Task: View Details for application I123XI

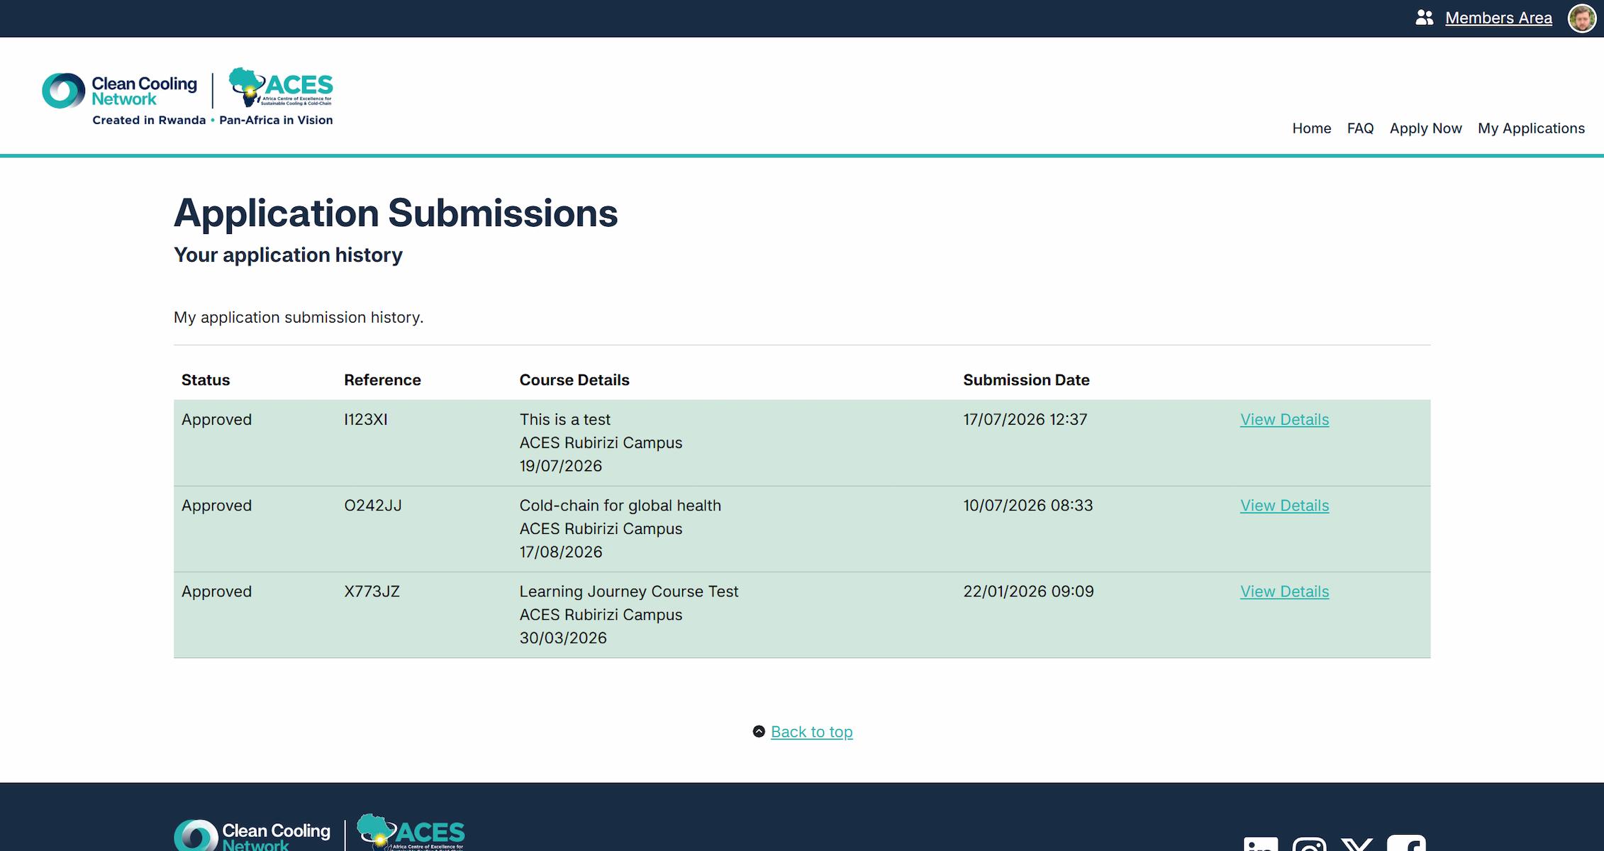Action: point(1284,419)
